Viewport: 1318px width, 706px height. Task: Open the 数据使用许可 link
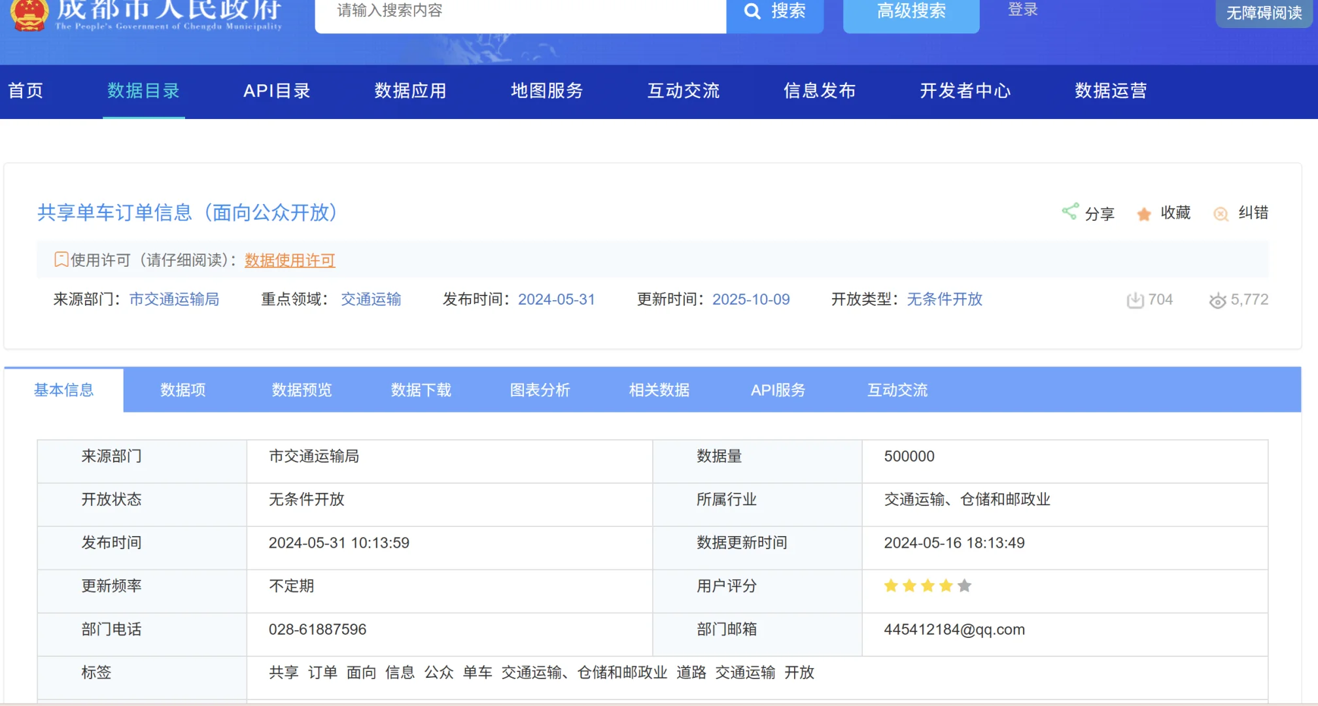point(290,260)
